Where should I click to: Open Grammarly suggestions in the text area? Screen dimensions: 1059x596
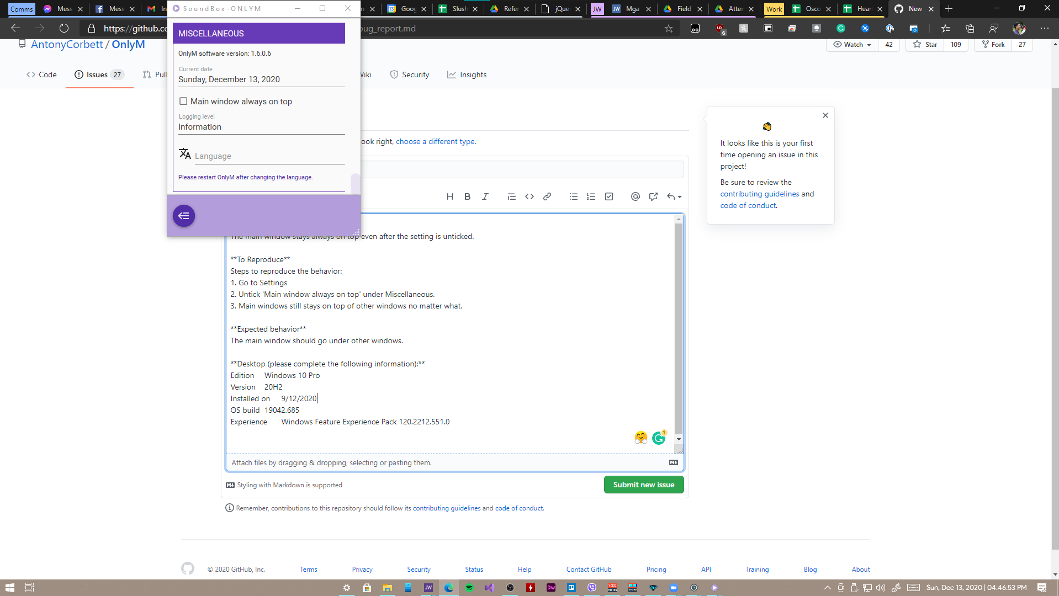tap(659, 438)
